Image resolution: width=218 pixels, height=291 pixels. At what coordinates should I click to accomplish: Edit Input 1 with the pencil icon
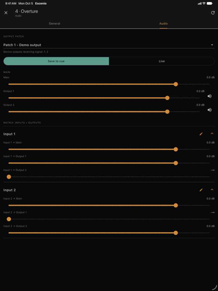pyautogui.click(x=201, y=134)
